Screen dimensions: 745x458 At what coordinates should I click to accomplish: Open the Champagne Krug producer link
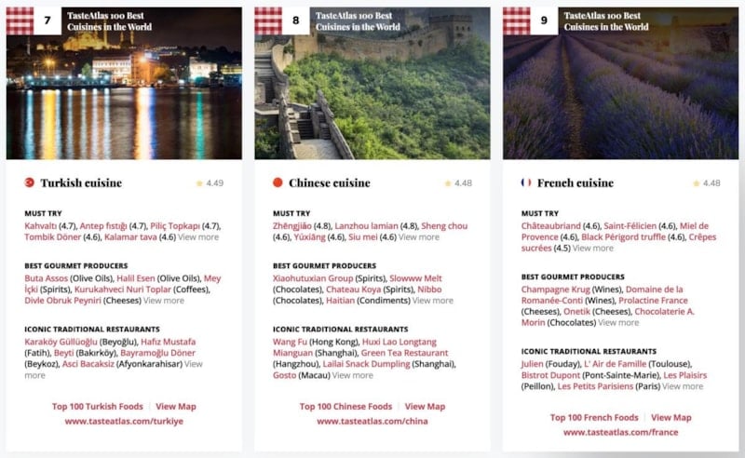(x=555, y=290)
